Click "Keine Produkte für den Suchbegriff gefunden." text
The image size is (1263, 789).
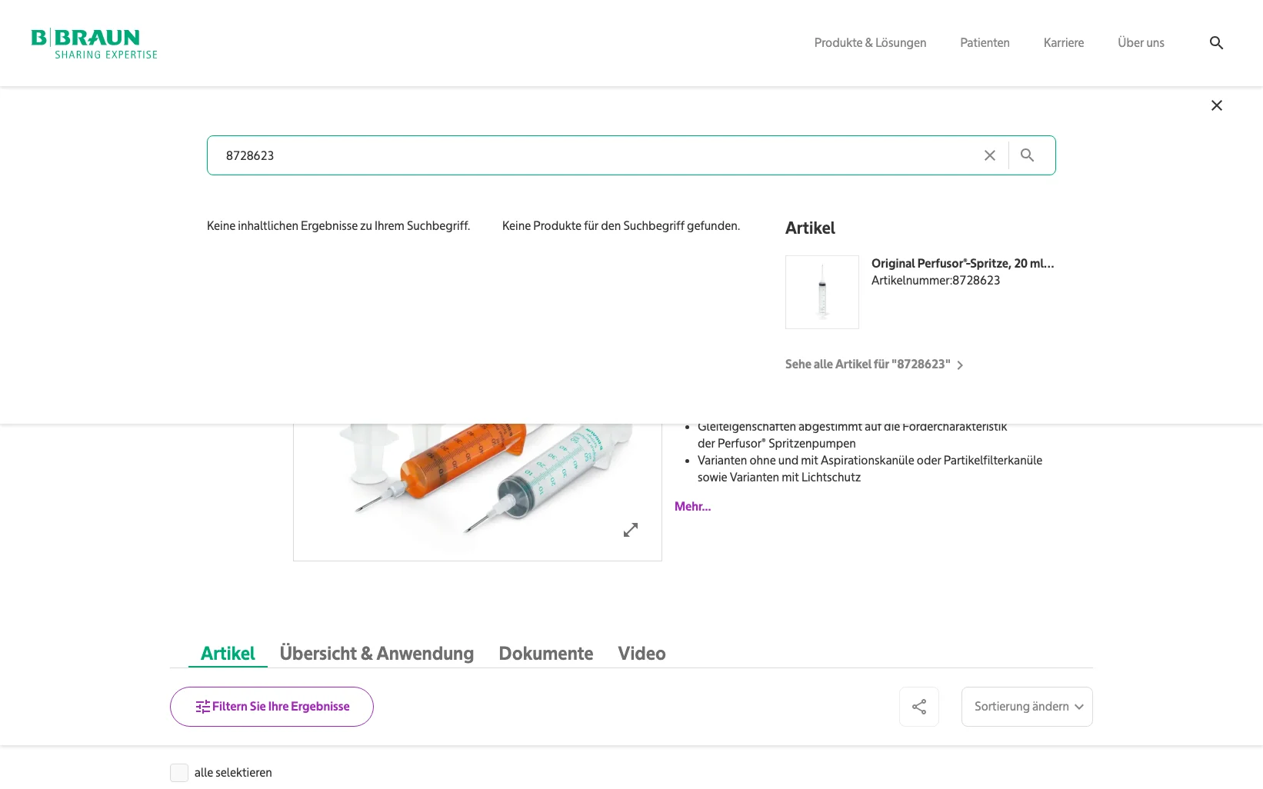pyautogui.click(x=621, y=226)
